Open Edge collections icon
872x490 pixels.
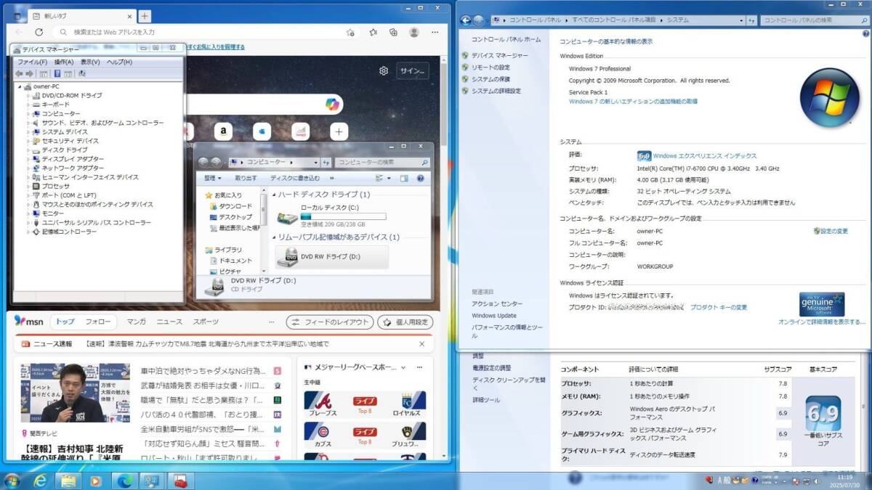coord(393,32)
